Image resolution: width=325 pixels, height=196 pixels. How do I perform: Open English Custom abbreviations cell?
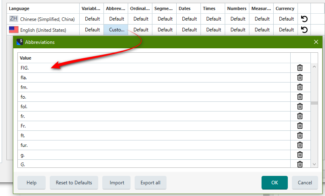[116, 30]
